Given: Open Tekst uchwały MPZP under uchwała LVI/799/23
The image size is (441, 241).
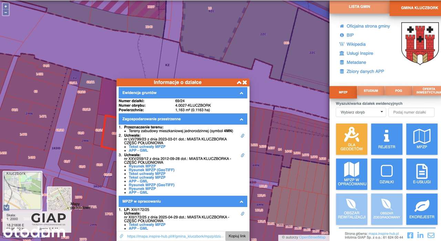Looking at the screenshot, I should [147, 147].
